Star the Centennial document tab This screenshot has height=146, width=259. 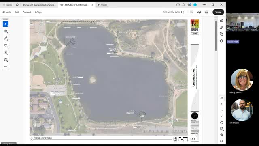62,5
